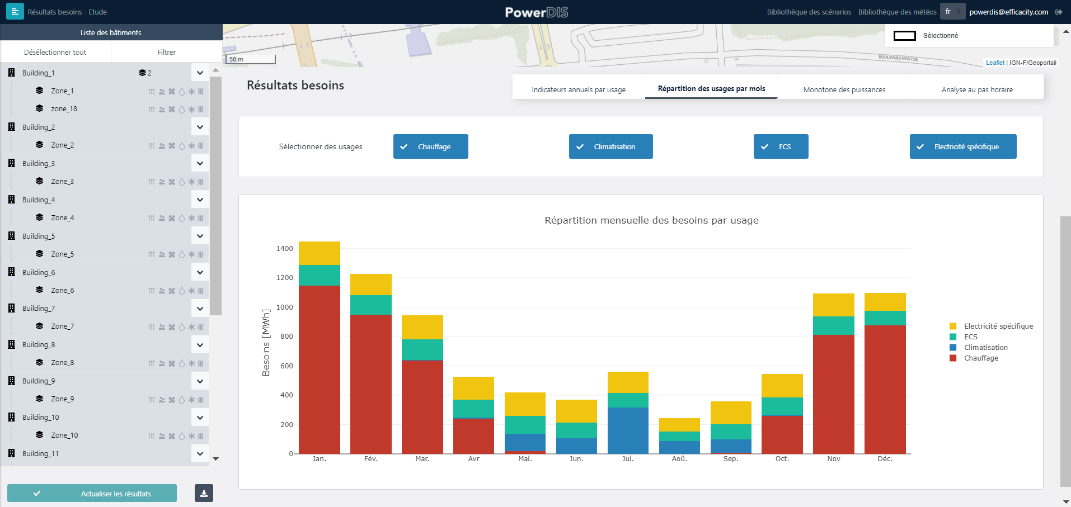Click the January Chauffage red bar segment
Screen dimensions: 1071x507
pos(320,369)
